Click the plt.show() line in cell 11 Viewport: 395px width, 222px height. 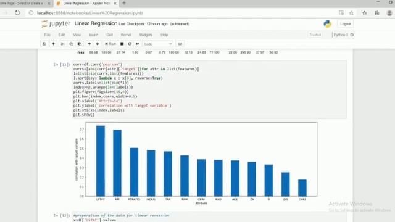pyautogui.click(x=84, y=115)
